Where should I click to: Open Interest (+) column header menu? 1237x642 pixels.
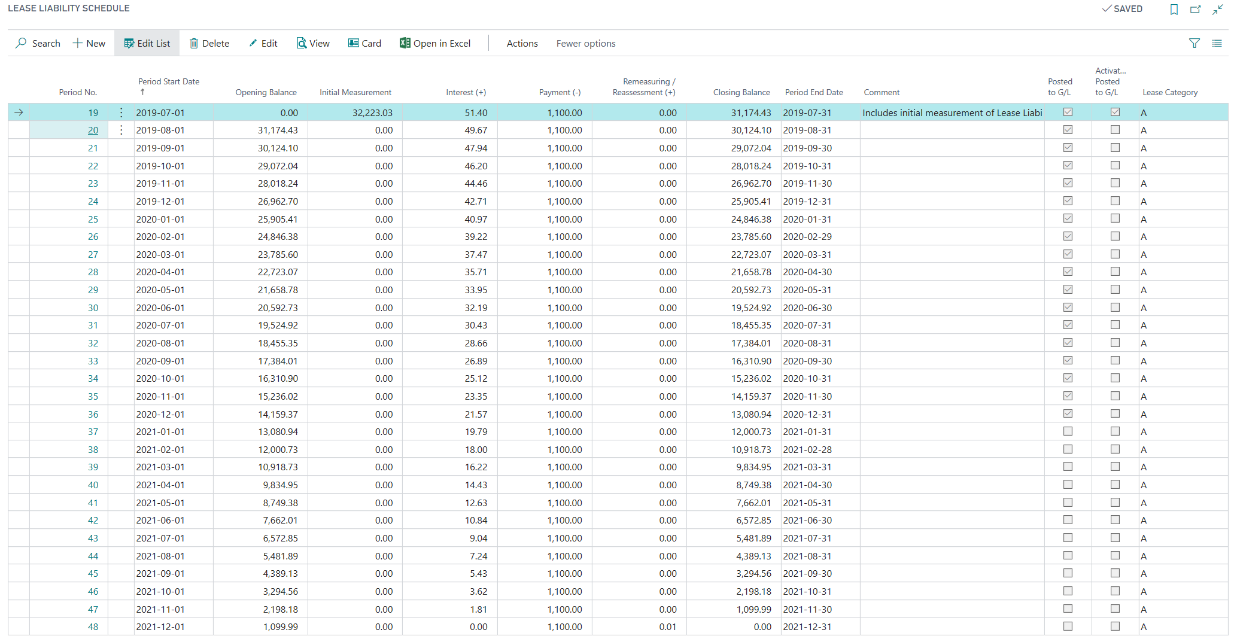click(466, 92)
